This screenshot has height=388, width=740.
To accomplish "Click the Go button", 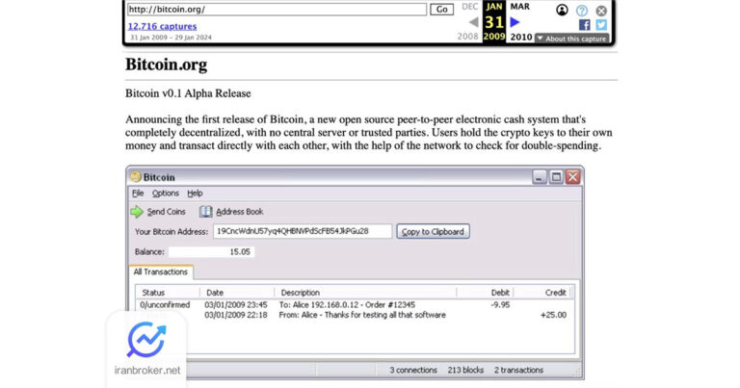I will pyautogui.click(x=441, y=10).
